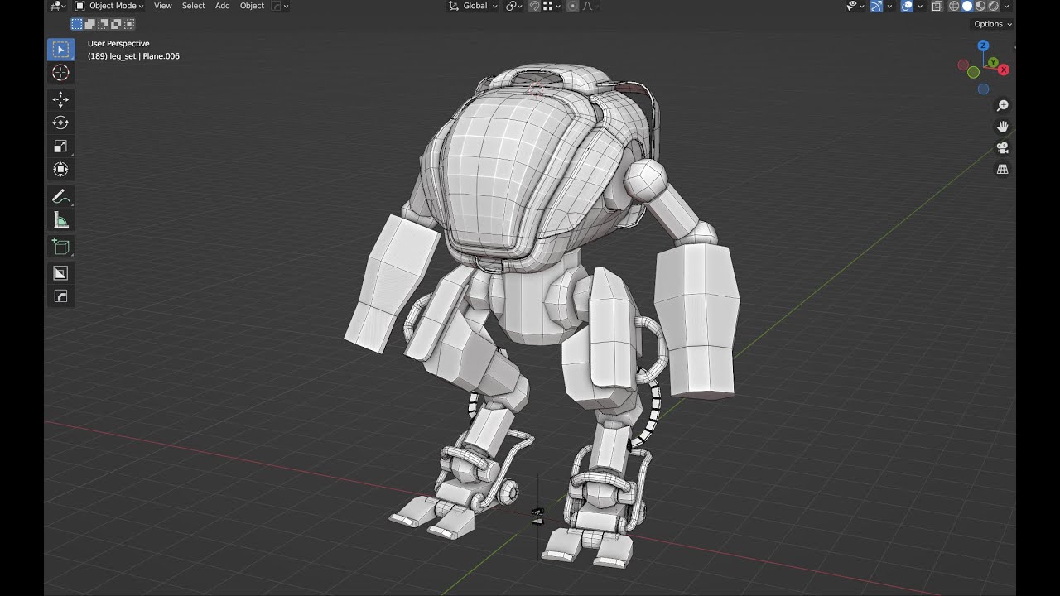Select the Transform tool
This screenshot has width=1060, height=596.
pos(60,169)
